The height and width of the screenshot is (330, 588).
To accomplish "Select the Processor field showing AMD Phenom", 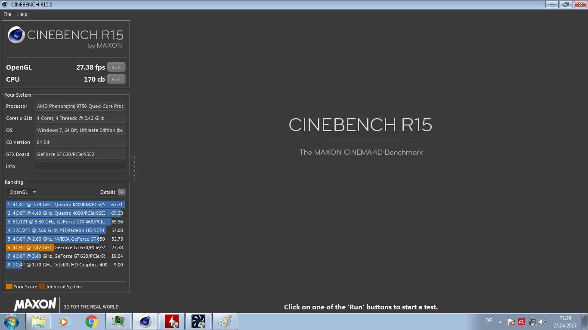I will pyautogui.click(x=80, y=106).
